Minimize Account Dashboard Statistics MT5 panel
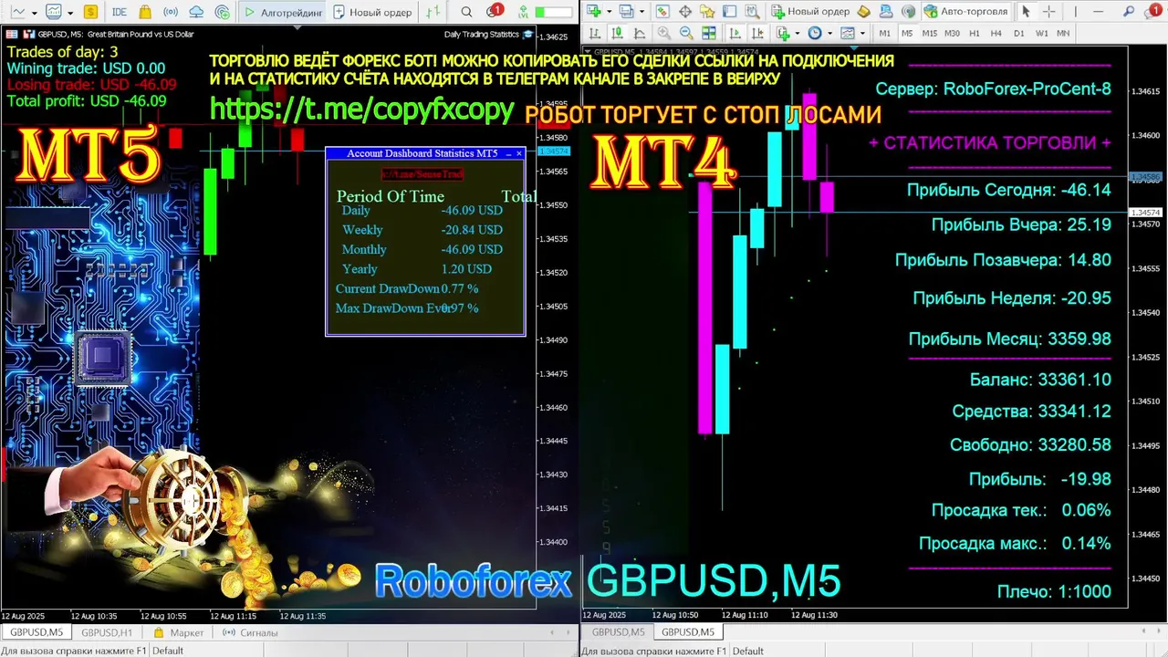 point(508,153)
